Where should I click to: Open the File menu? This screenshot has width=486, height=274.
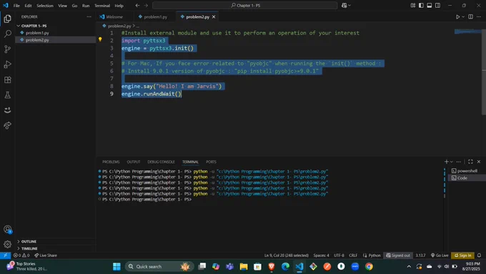pyautogui.click(x=16, y=6)
